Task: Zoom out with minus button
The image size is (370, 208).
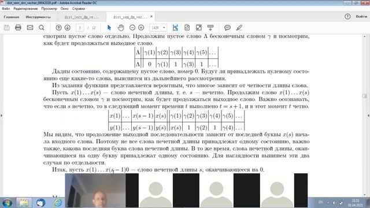Action: [x=132, y=28]
